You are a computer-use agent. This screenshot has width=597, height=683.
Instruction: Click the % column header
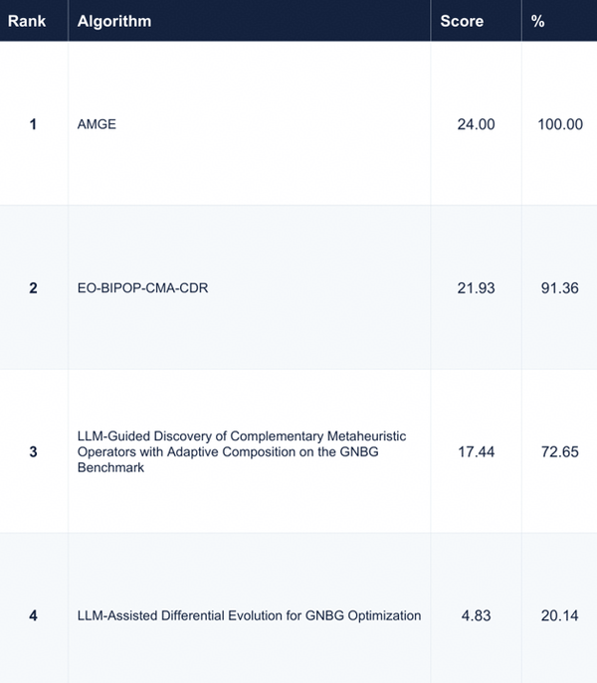click(537, 21)
